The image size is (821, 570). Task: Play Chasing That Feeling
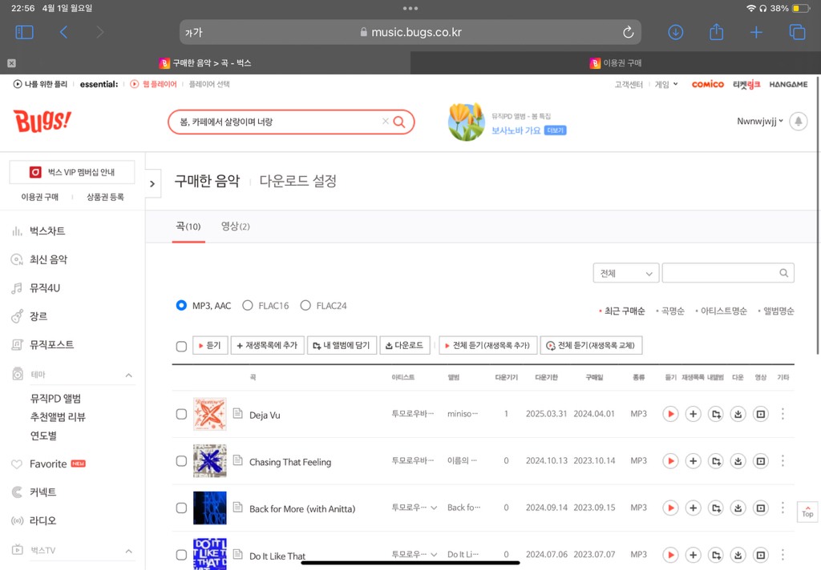coord(670,461)
